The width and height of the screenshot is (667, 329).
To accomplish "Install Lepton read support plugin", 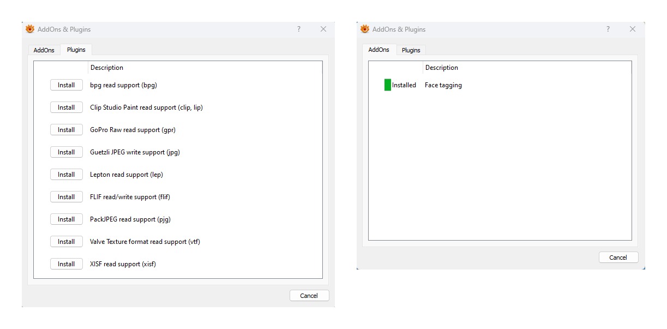I will pos(67,175).
